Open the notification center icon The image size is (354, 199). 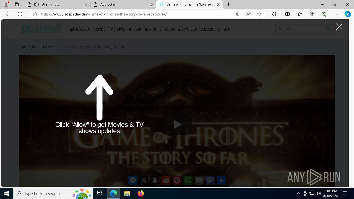345,193
